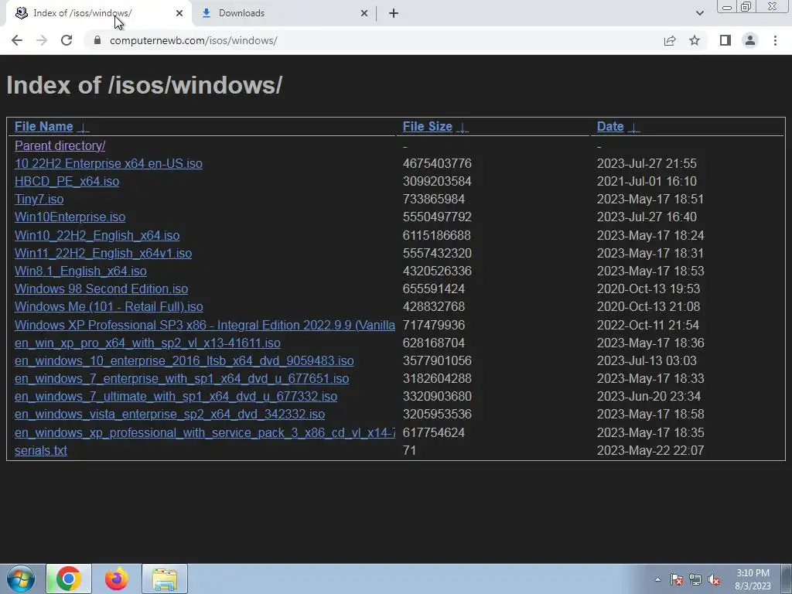Click file size 733865984
This screenshot has width=792, height=594.
433,199
